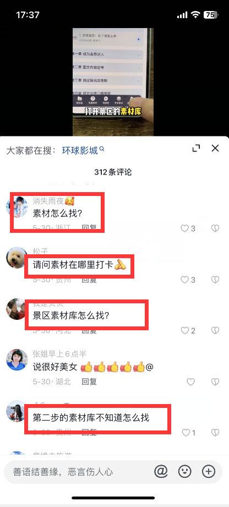Viewport: 229px width, 507px height.
Task: Tap the 环球影城 search suggestion
Action: [83, 150]
